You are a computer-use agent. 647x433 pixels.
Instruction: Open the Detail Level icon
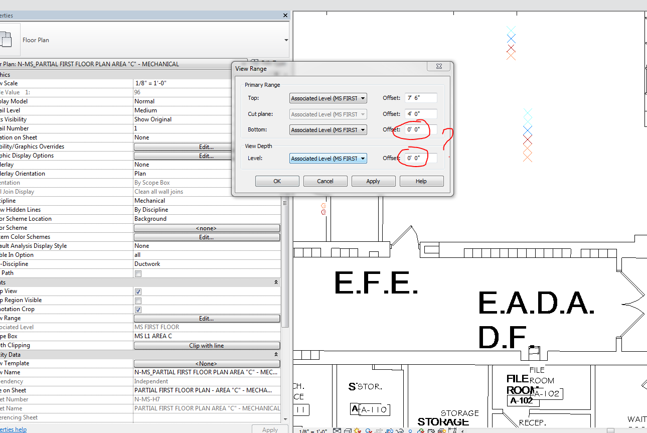pos(337,430)
